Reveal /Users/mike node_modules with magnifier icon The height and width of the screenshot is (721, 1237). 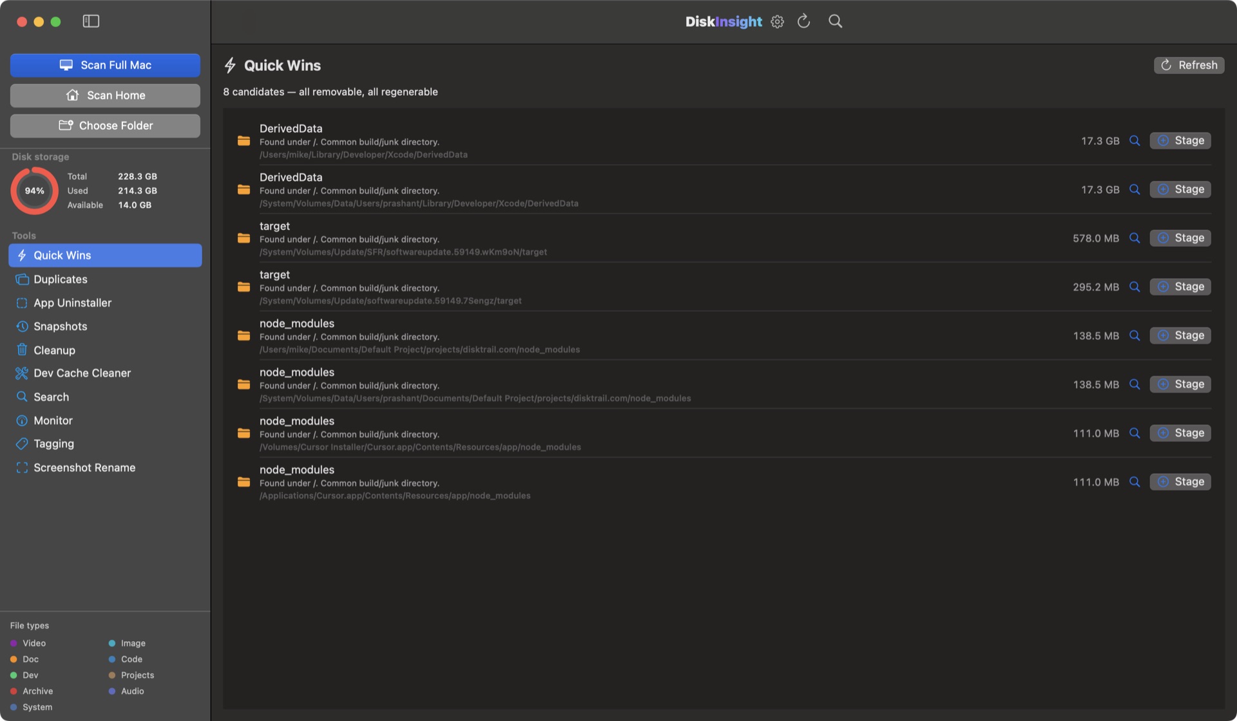point(1135,335)
